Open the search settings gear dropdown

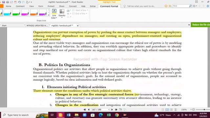pos(195,6)
